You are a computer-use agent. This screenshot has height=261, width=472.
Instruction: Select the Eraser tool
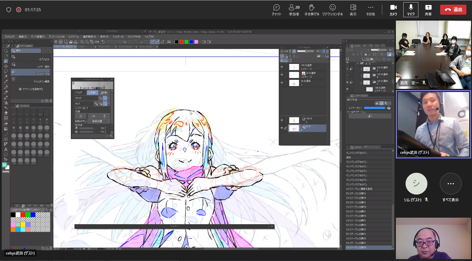click(6, 113)
